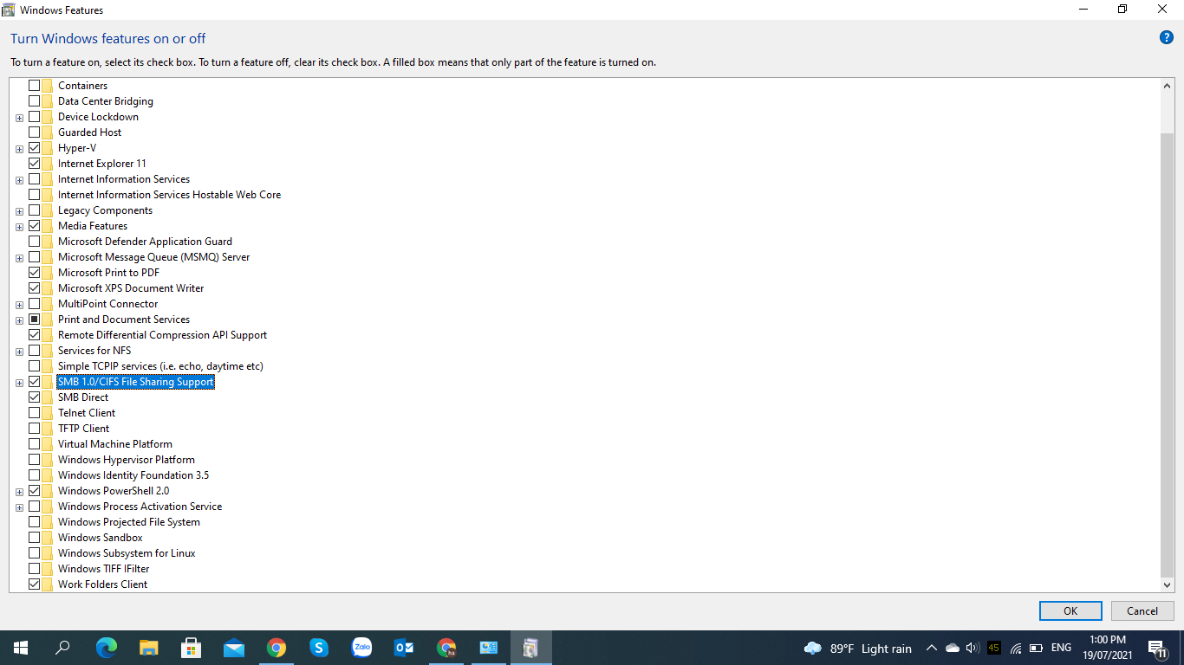
Task: Switch to Google Chrome on the taskbar
Action: (276, 648)
